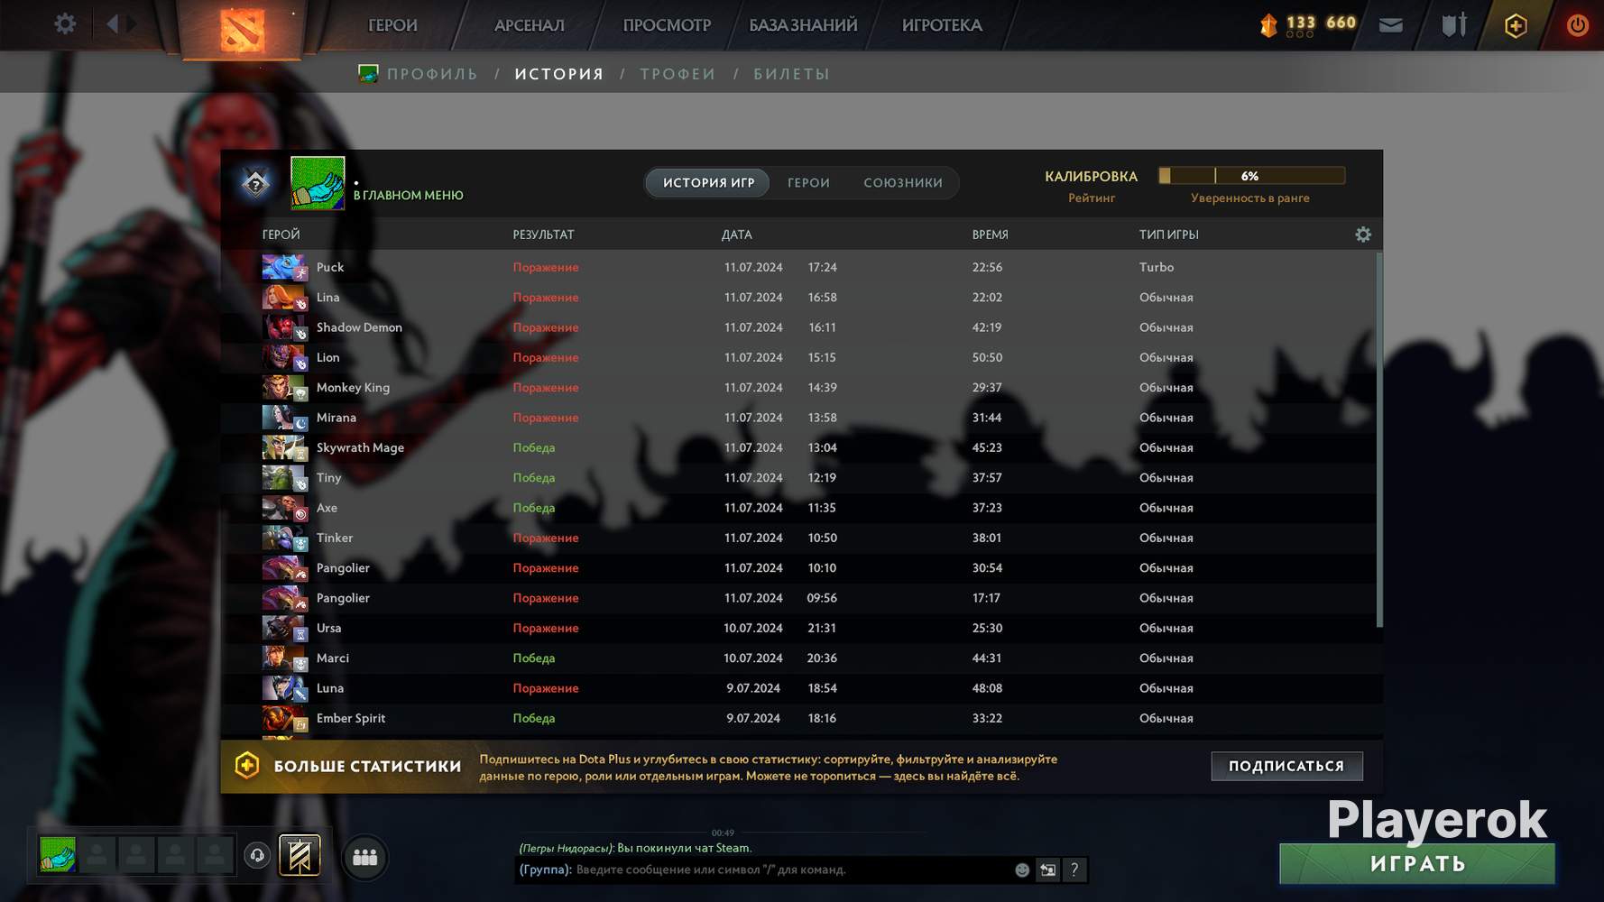Go back with the left arrow
Screen dimensions: 1604x902
(x=113, y=23)
